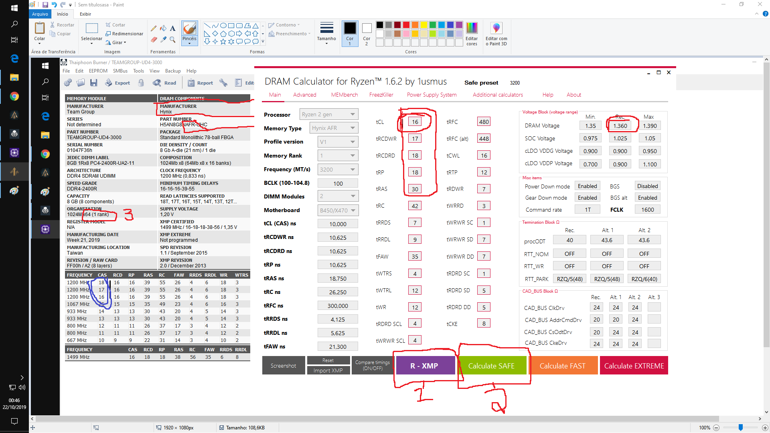This screenshot has width=770, height=433.
Task: Click the Undo arrow in title bar
Action: click(x=54, y=5)
